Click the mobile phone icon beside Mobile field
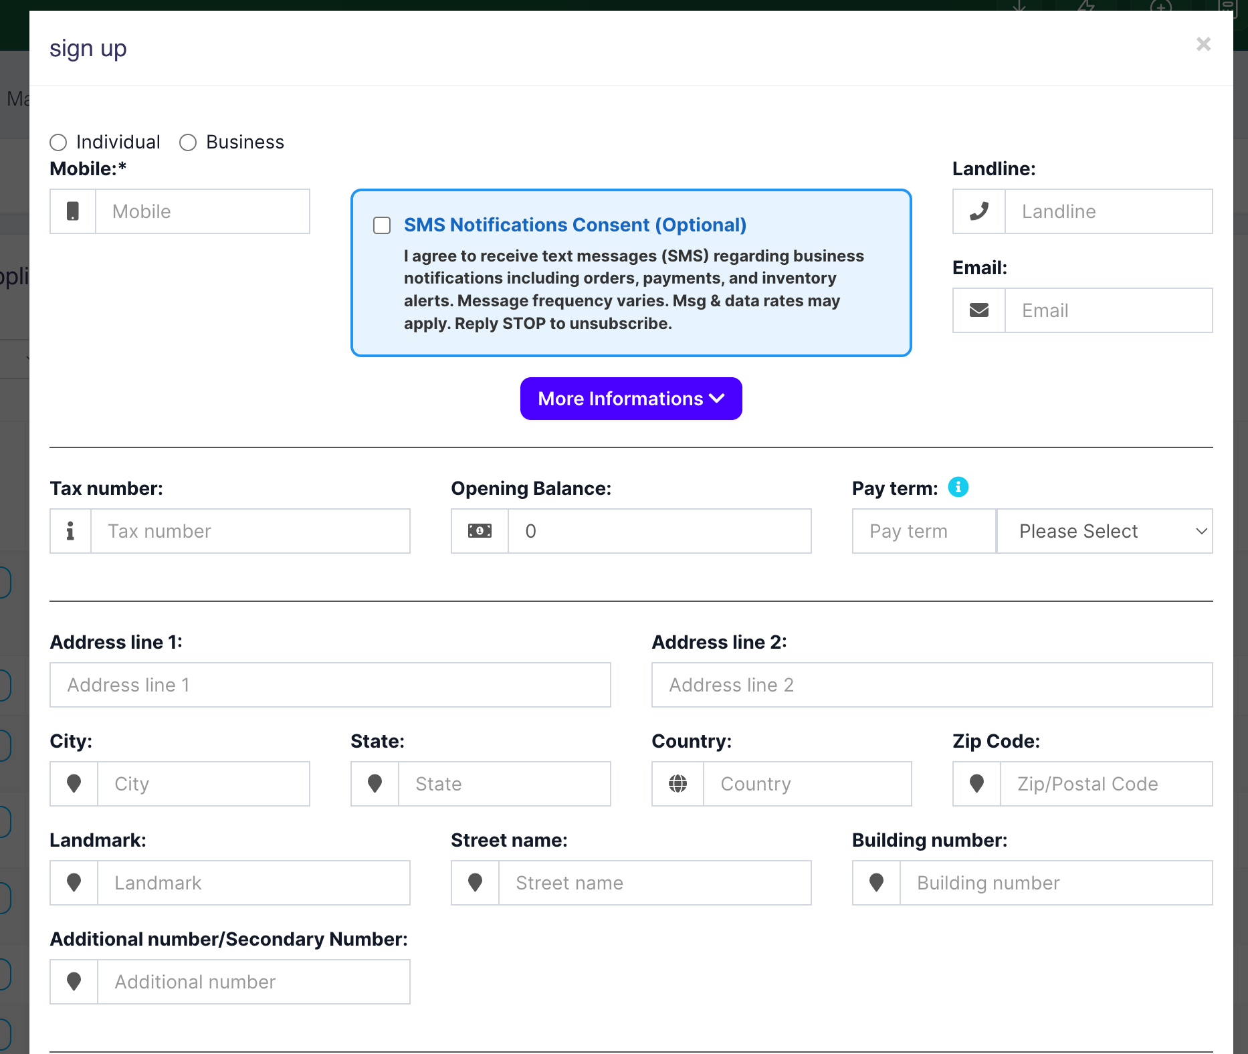The height and width of the screenshot is (1054, 1248). point(72,211)
